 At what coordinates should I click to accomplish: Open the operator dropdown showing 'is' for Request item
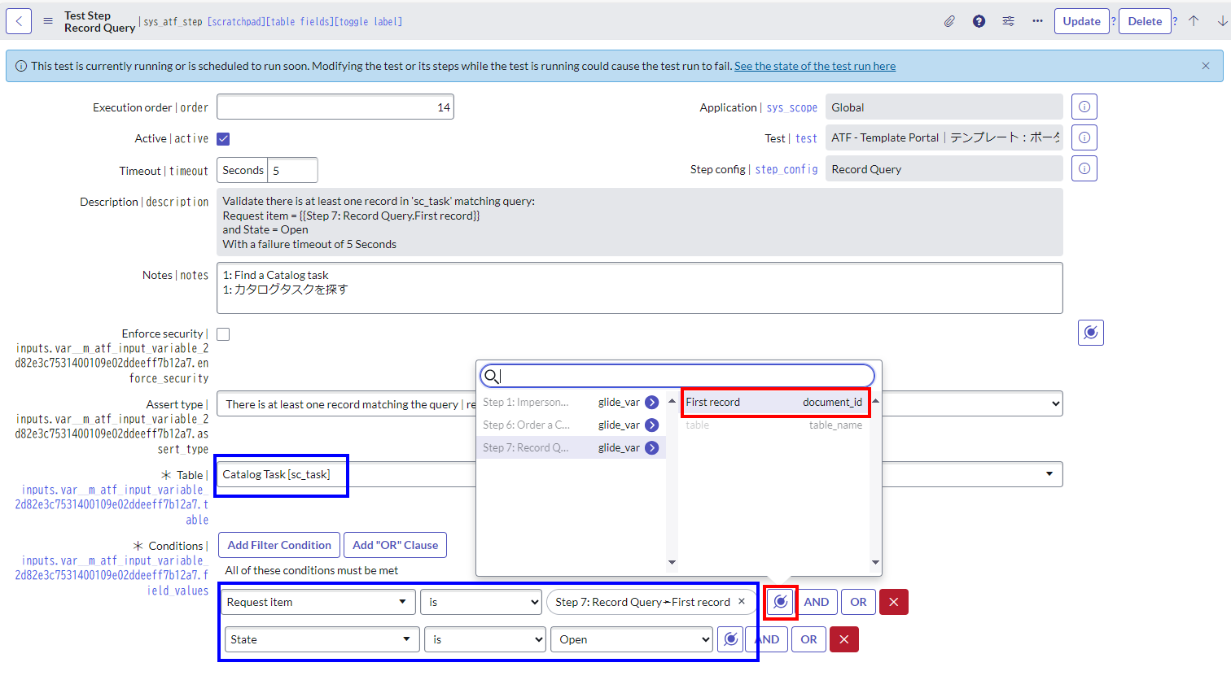click(480, 601)
